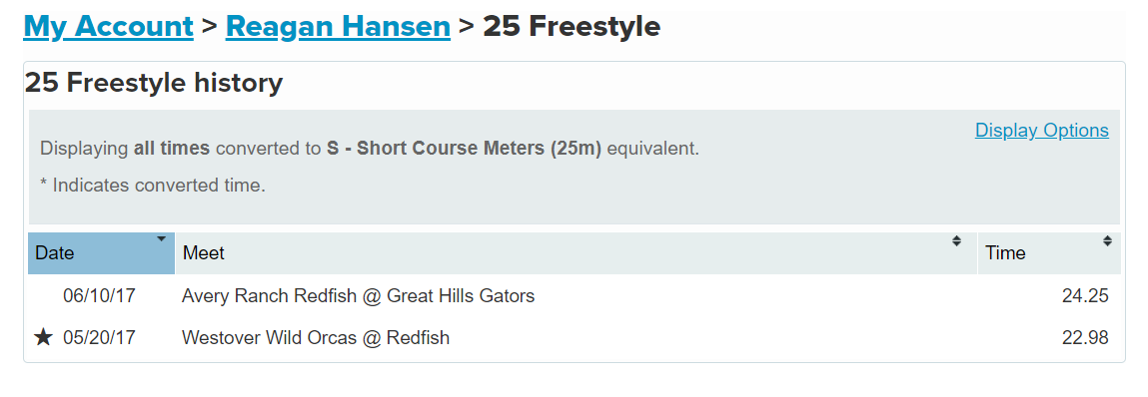The width and height of the screenshot is (1148, 397).
Task: Click the Time column sort arrows icon
Action: [1107, 240]
